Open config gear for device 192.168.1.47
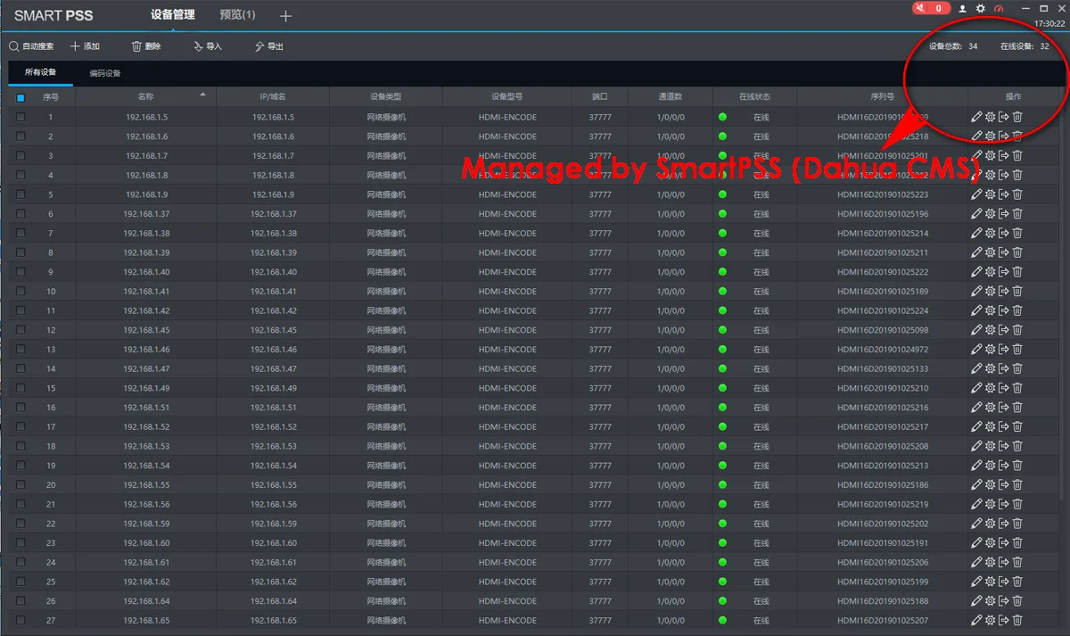Screen dimensions: 1070x636 point(990,368)
